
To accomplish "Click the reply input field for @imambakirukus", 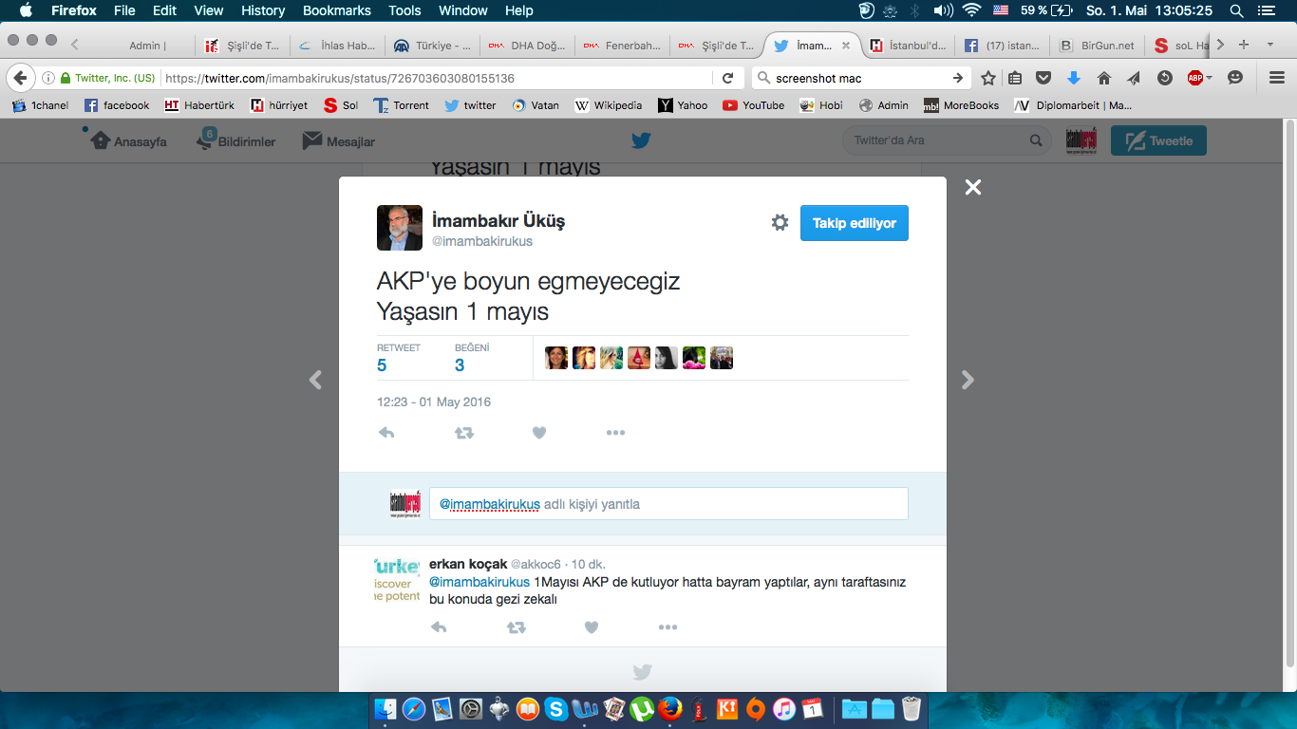I will pyautogui.click(x=668, y=504).
